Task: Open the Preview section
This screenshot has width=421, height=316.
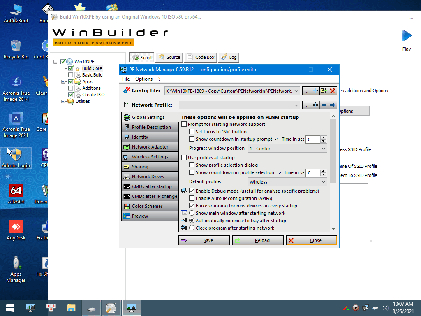Action: coord(150,216)
